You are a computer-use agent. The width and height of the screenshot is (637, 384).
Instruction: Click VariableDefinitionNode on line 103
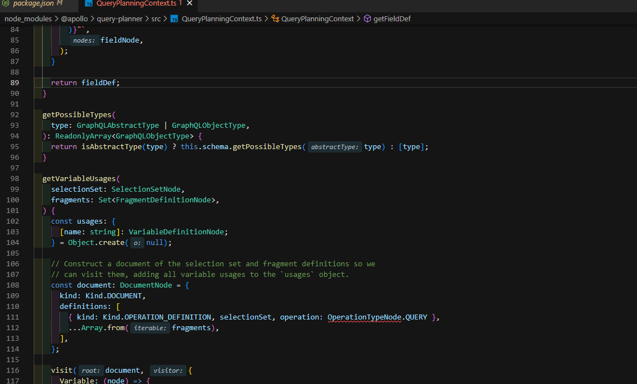(x=176, y=232)
